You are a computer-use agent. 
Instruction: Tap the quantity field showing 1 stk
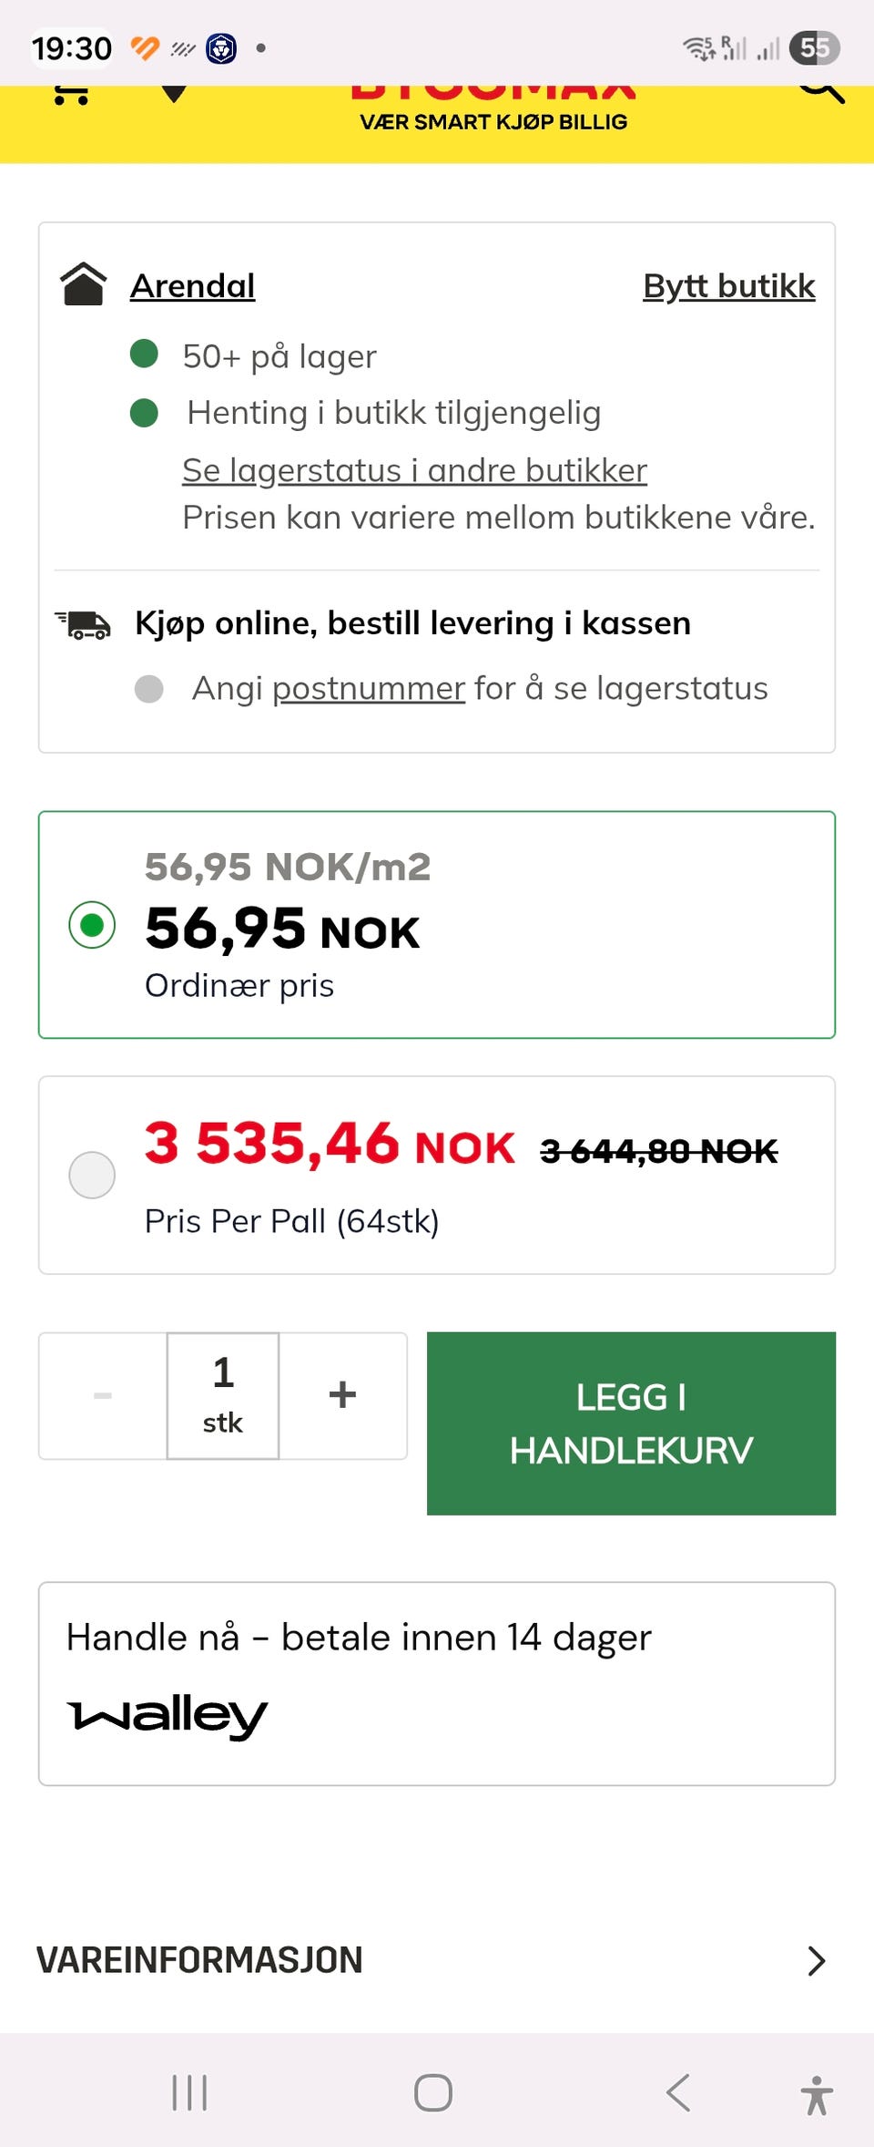[223, 1395]
